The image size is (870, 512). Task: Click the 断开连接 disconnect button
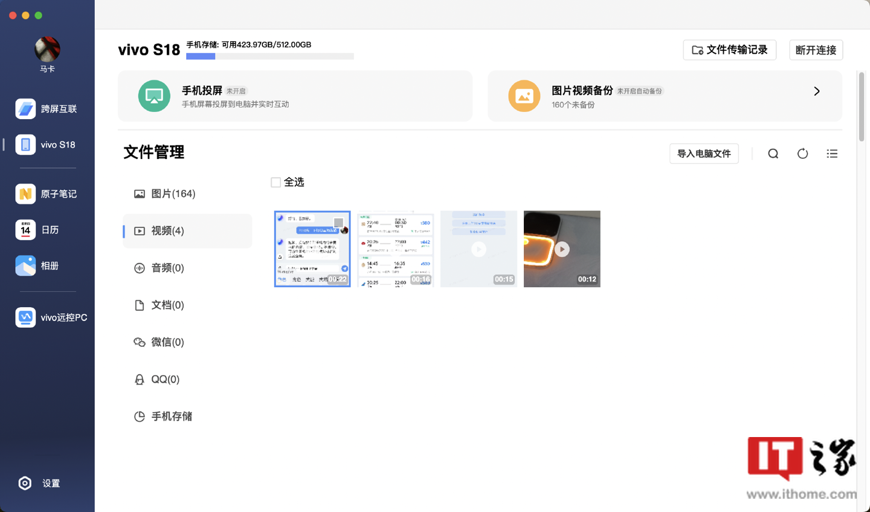[816, 50]
